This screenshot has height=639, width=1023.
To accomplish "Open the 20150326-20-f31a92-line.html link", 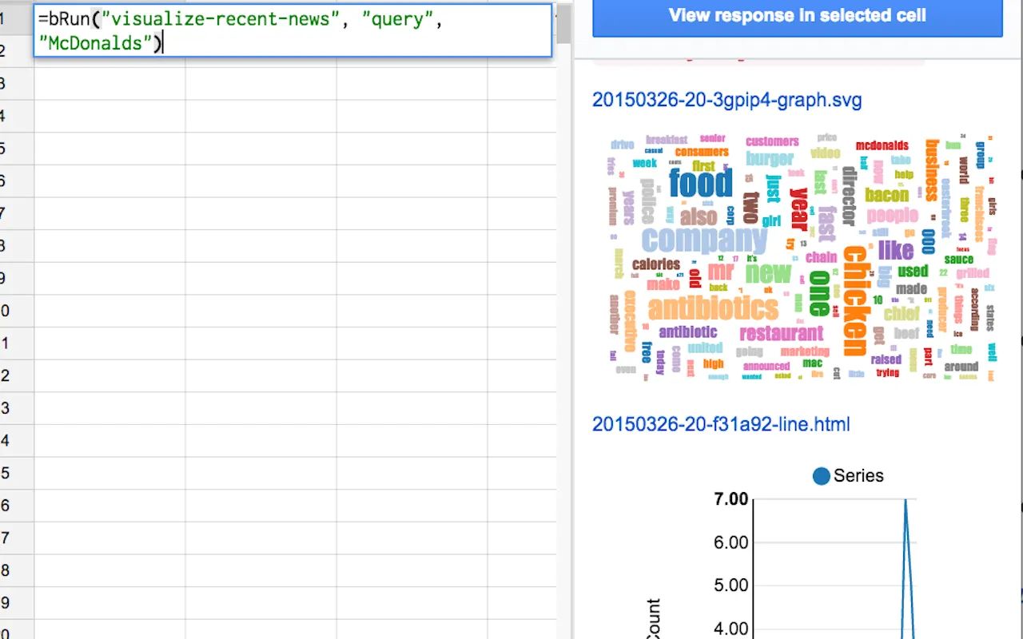I will point(721,424).
